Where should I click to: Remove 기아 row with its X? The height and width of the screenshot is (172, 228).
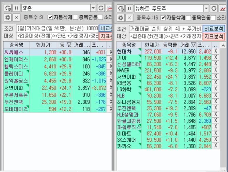[x=216, y=57]
